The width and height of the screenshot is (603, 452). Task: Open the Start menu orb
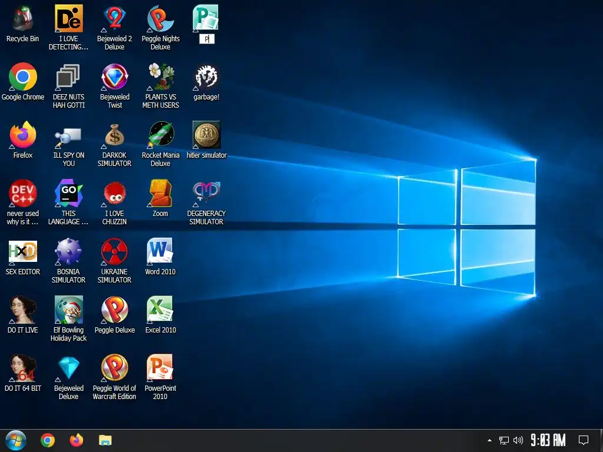16,440
